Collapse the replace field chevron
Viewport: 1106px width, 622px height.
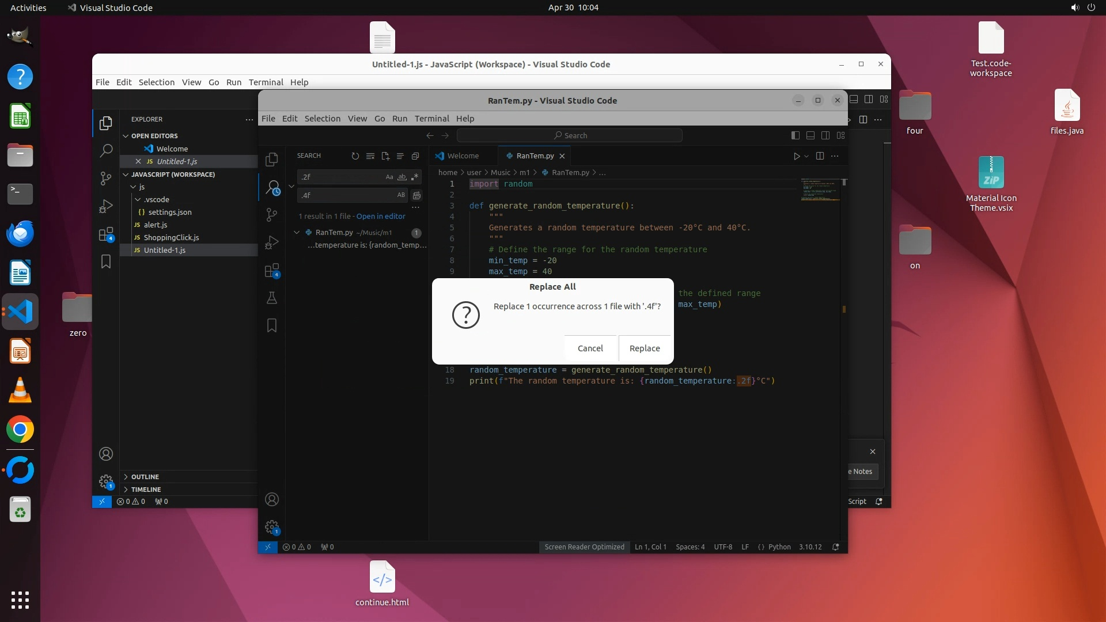point(291,186)
